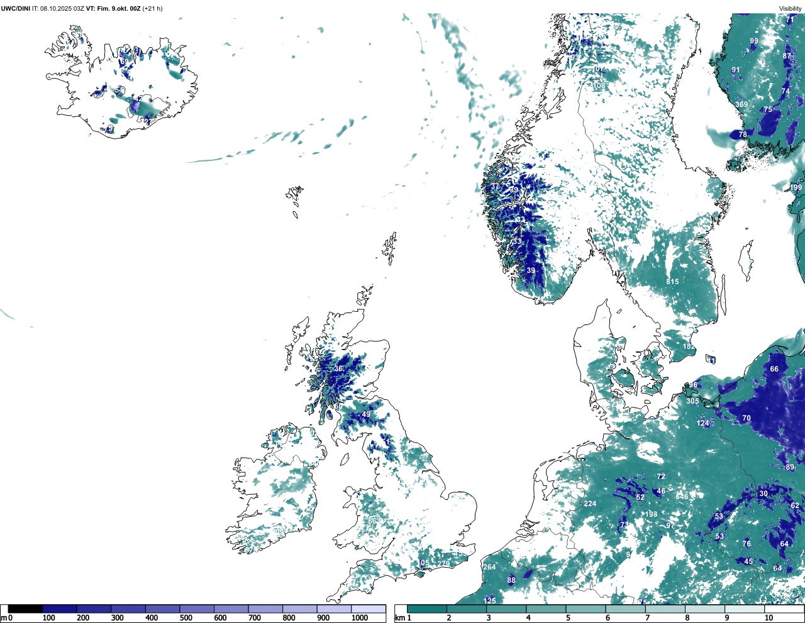Click the map value '97' in Germany
The image size is (805, 623).
[x=670, y=526]
